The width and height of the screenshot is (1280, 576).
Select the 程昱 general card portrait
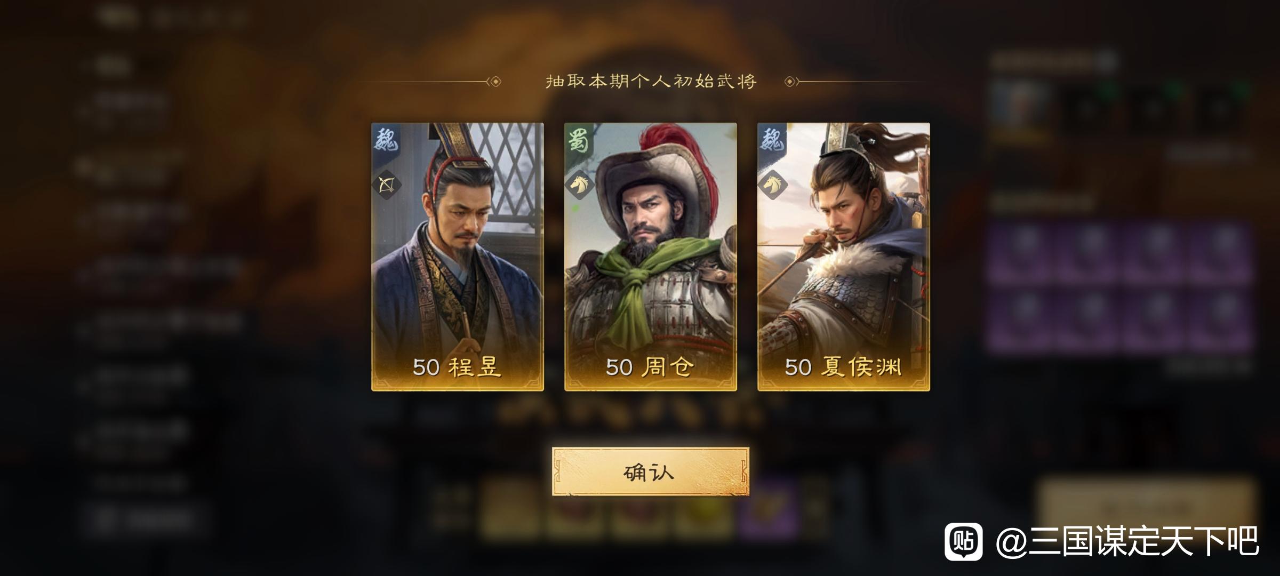(458, 257)
